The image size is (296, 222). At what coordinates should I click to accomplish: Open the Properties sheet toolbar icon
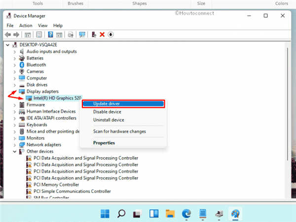coord(39,35)
